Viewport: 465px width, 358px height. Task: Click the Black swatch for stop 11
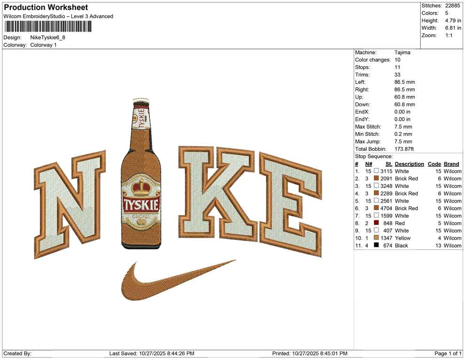click(376, 245)
